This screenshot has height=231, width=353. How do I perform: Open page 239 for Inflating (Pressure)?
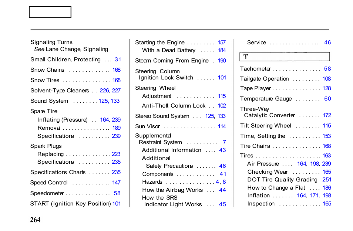116,120
